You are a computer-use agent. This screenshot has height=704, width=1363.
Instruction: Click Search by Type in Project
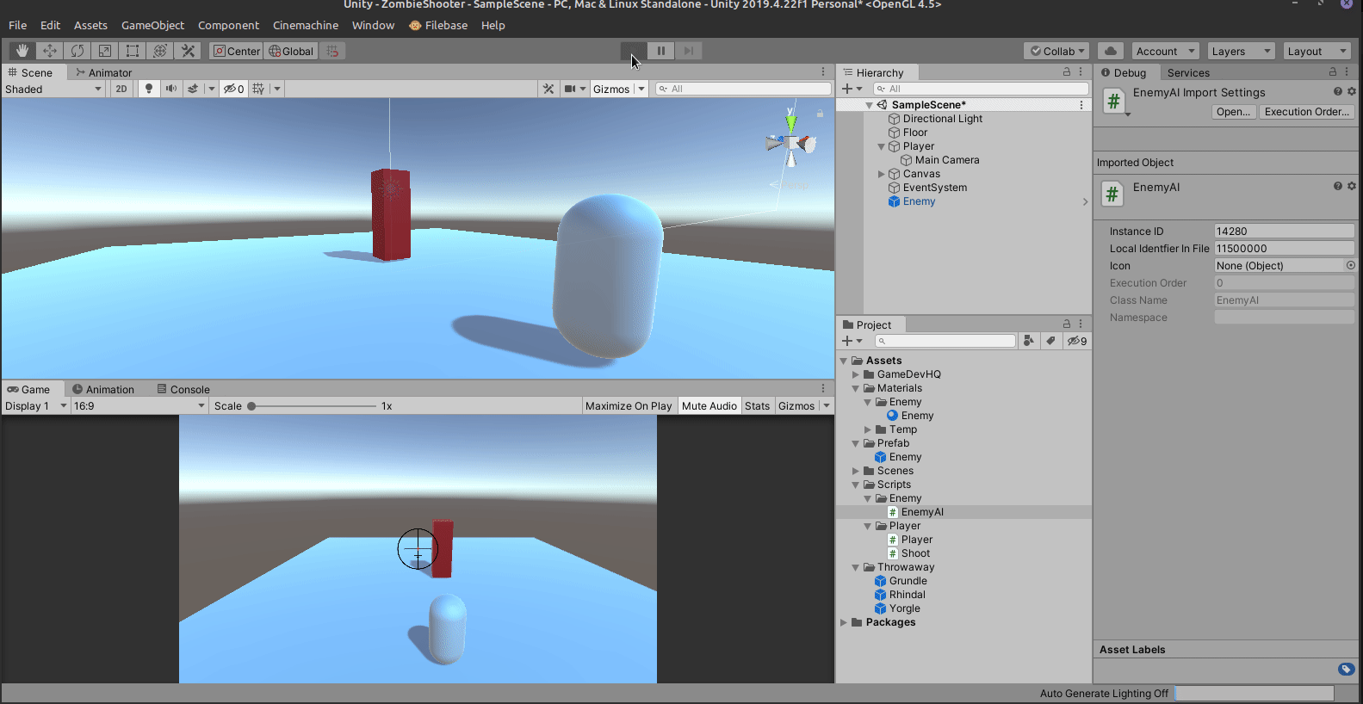tap(1029, 341)
